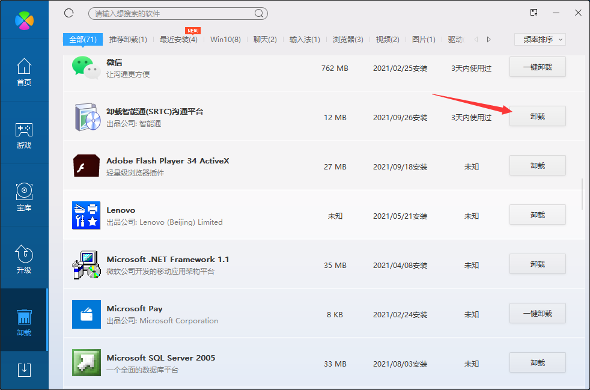This screenshot has width=590, height=390.
Task: Open the 游戏 games section
Action: (x=24, y=135)
